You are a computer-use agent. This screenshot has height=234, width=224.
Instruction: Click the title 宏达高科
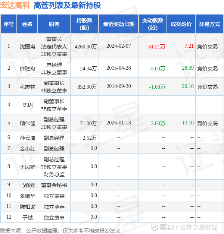(15, 5)
